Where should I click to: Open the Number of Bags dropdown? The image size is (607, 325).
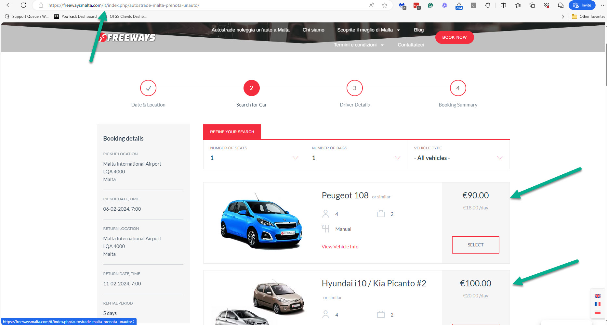coord(356,155)
